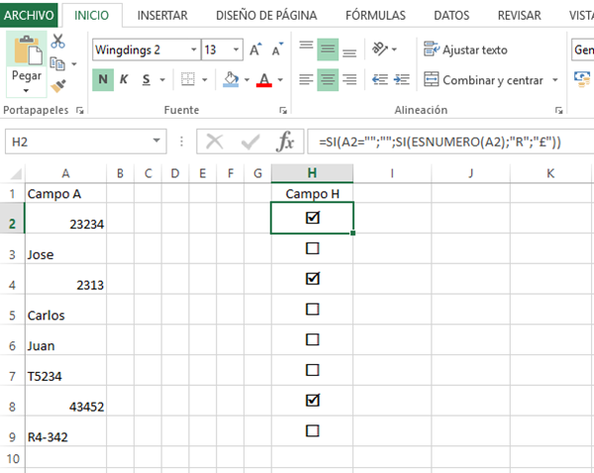Screen dimensions: 594x473
Task: Toggle italic K formatting
Action: point(124,79)
